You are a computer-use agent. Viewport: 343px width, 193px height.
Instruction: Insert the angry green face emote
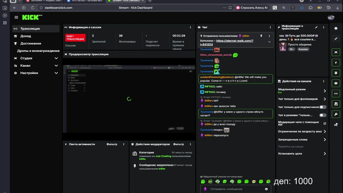(210, 181)
